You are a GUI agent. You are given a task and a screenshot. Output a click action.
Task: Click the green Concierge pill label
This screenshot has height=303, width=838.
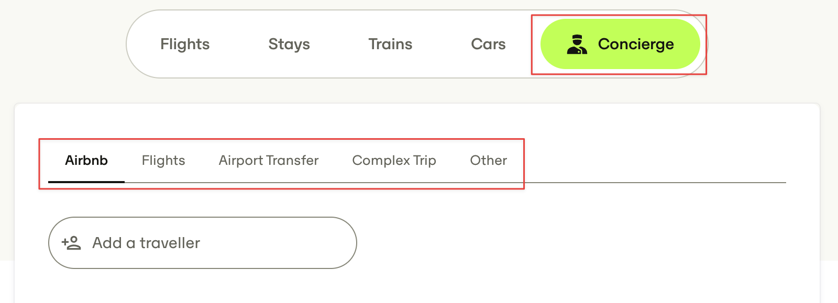(636, 44)
